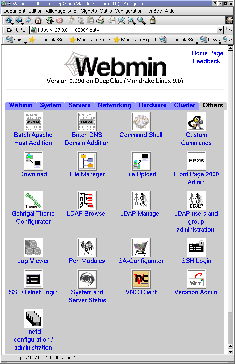Open the File Manager icon
The height and width of the screenshot is (364, 235).
click(x=87, y=161)
